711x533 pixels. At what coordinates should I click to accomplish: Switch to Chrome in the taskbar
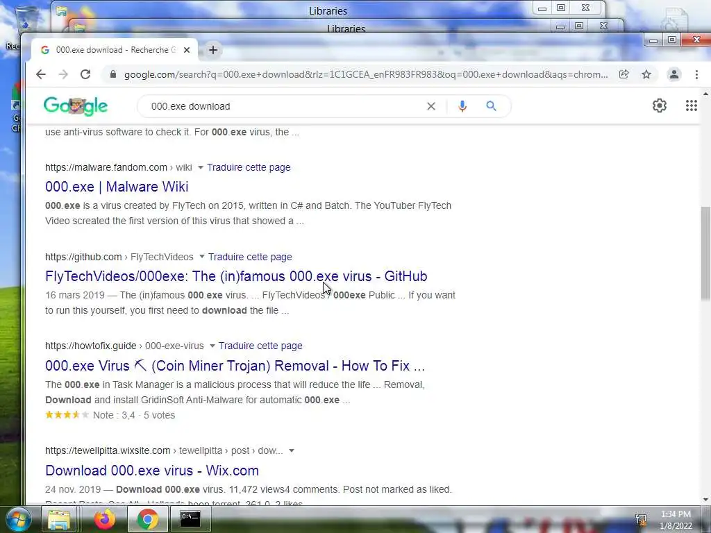(x=147, y=519)
